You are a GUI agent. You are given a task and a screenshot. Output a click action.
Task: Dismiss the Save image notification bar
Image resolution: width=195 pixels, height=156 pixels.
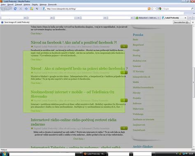(193, 22)
